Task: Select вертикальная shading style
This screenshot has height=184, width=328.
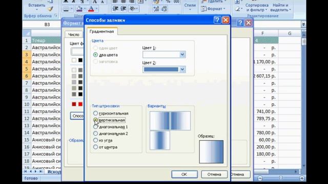Action: pyautogui.click(x=95, y=120)
